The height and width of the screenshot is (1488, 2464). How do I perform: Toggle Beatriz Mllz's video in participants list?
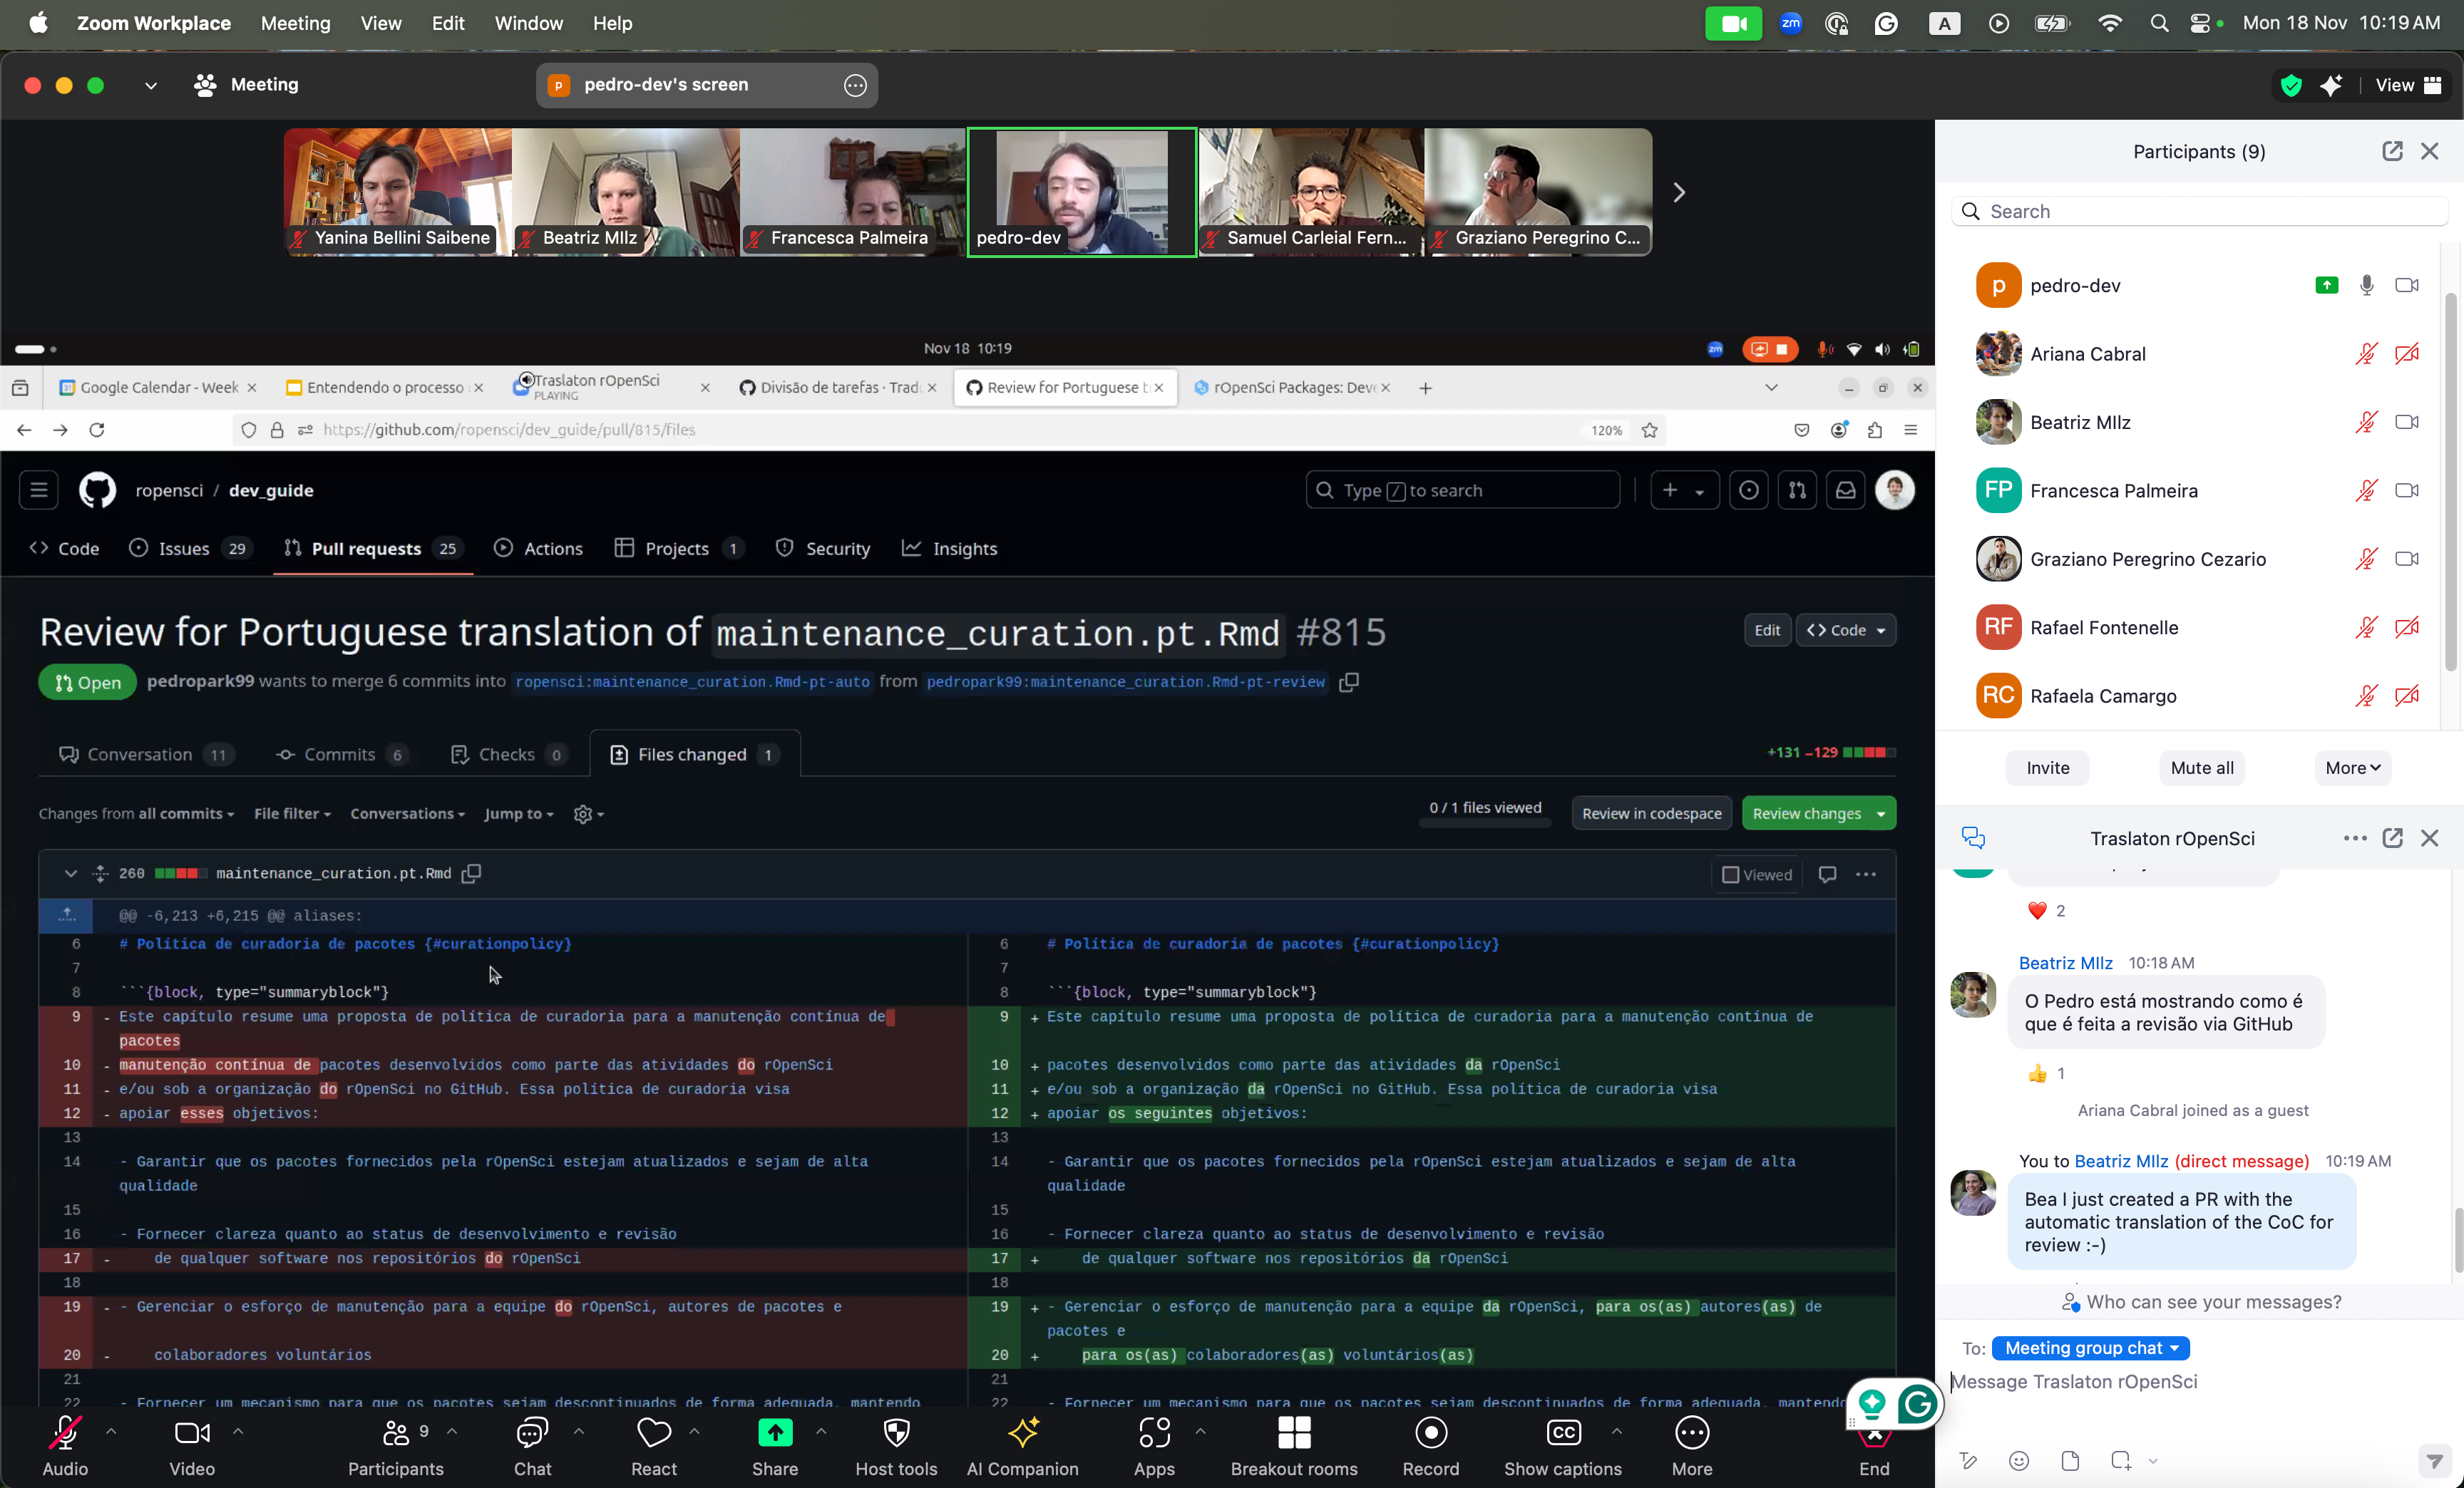(2407, 422)
